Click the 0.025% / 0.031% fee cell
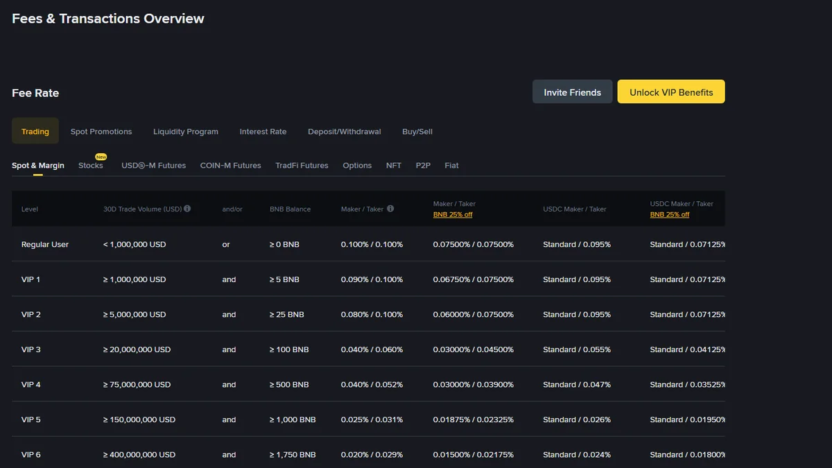The width and height of the screenshot is (832, 468). [x=372, y=419]
